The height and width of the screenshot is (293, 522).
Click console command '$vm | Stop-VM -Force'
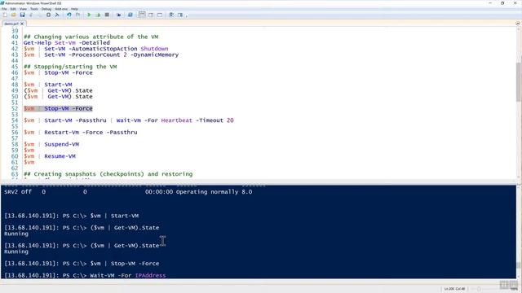pyautogui.click(x=125, y=264)
